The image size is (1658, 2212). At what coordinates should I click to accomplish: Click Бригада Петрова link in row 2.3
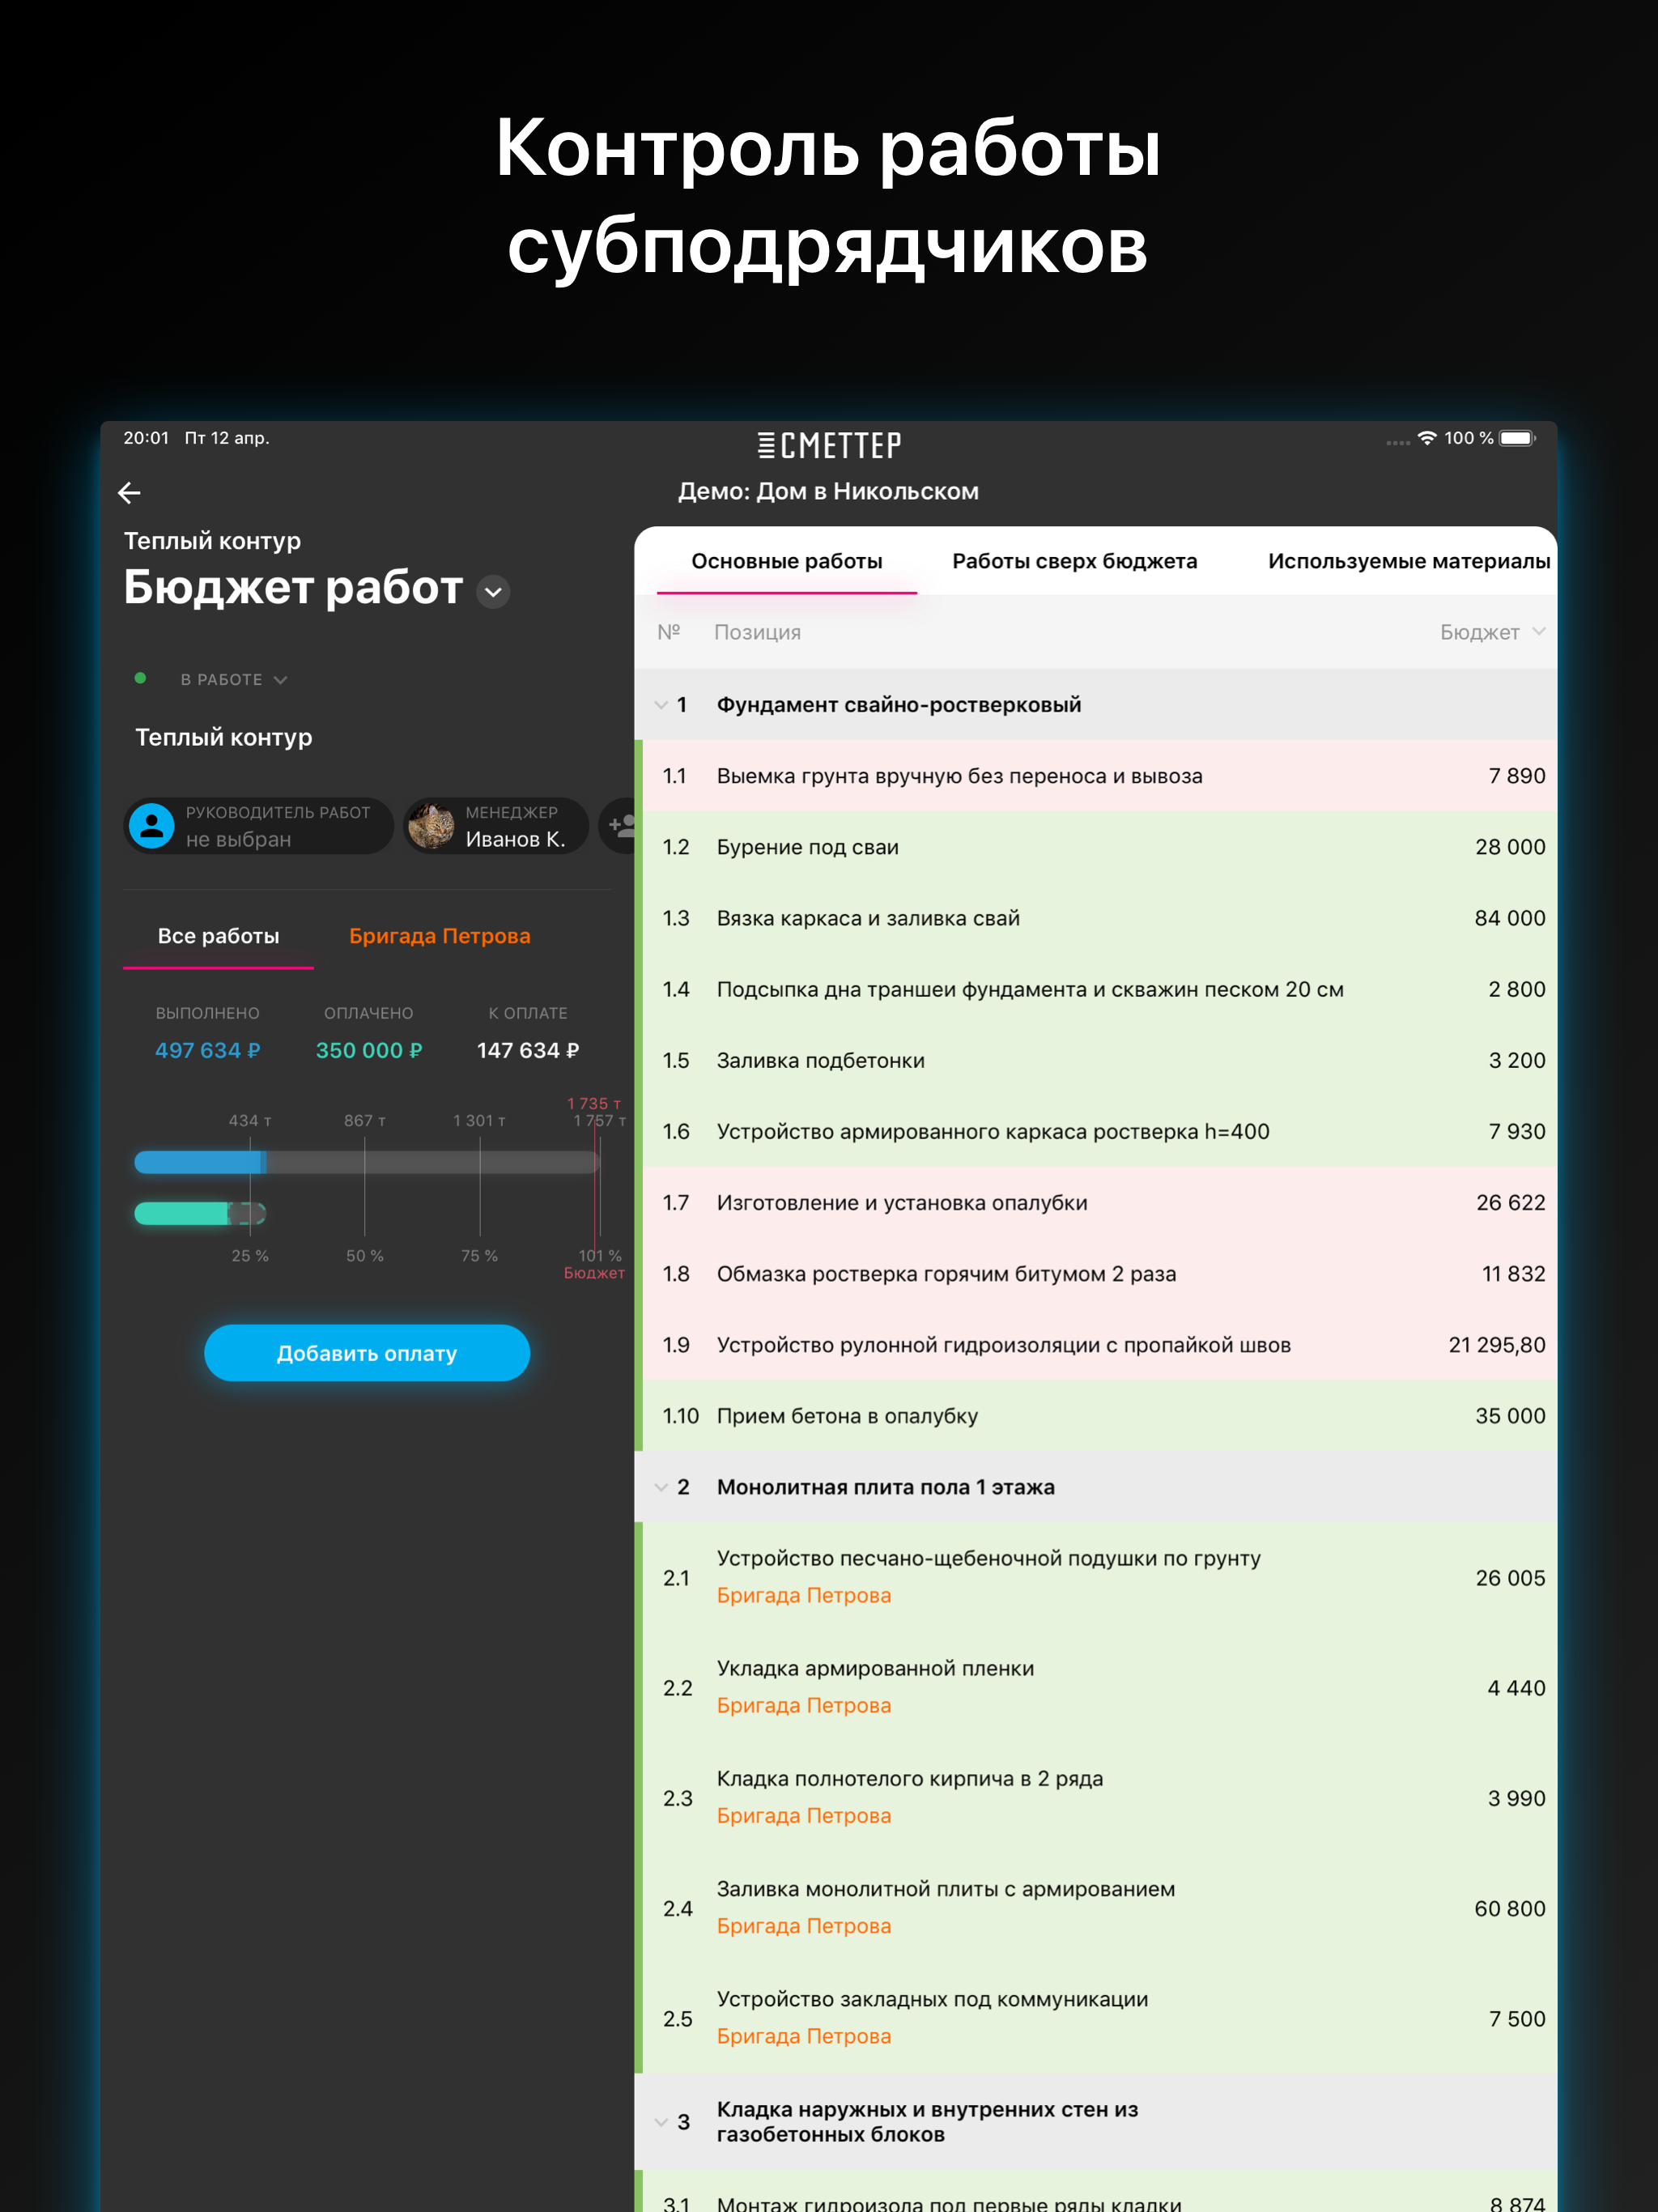point(803,1815)
